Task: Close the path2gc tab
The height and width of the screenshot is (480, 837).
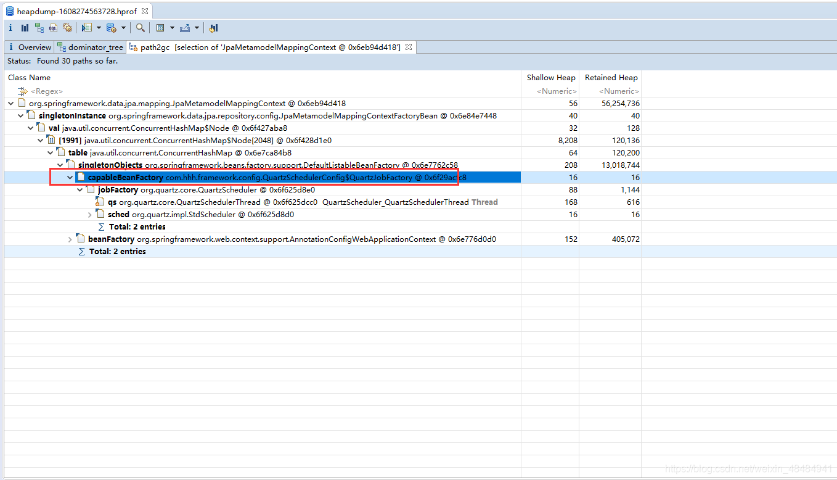Action: (x=409, y=47)
